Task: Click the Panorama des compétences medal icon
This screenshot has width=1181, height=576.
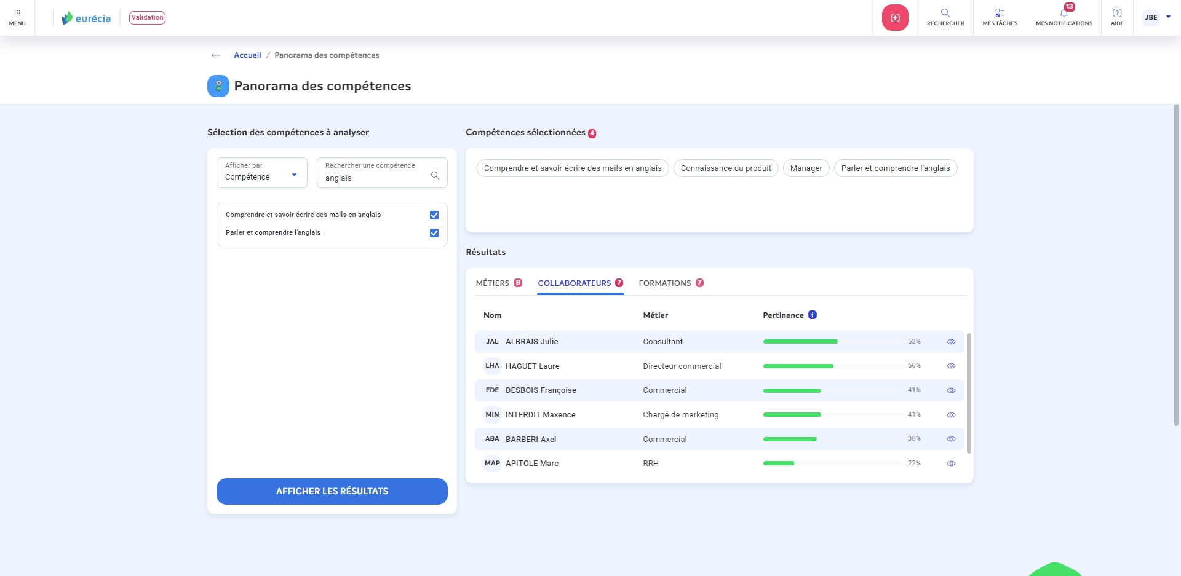Action: click(218, 86)
